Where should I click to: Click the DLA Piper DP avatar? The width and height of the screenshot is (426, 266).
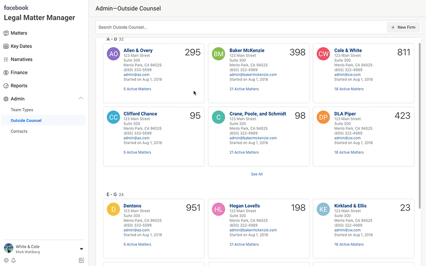click(x=324, y=117)
